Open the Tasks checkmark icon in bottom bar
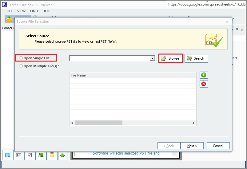 pos(30,155)
